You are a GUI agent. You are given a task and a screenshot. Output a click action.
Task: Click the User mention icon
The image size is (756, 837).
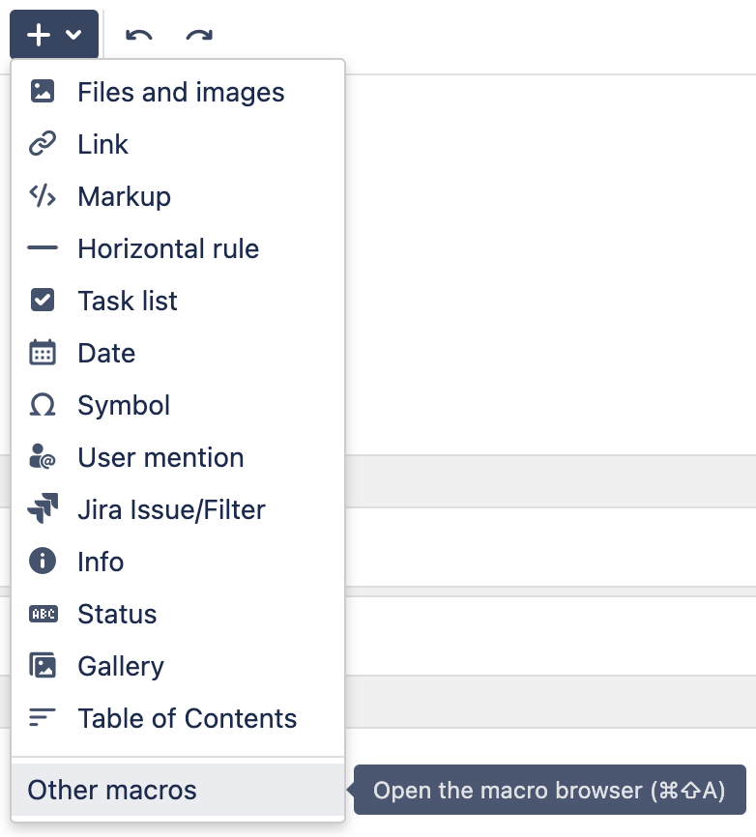pos(43,457)
